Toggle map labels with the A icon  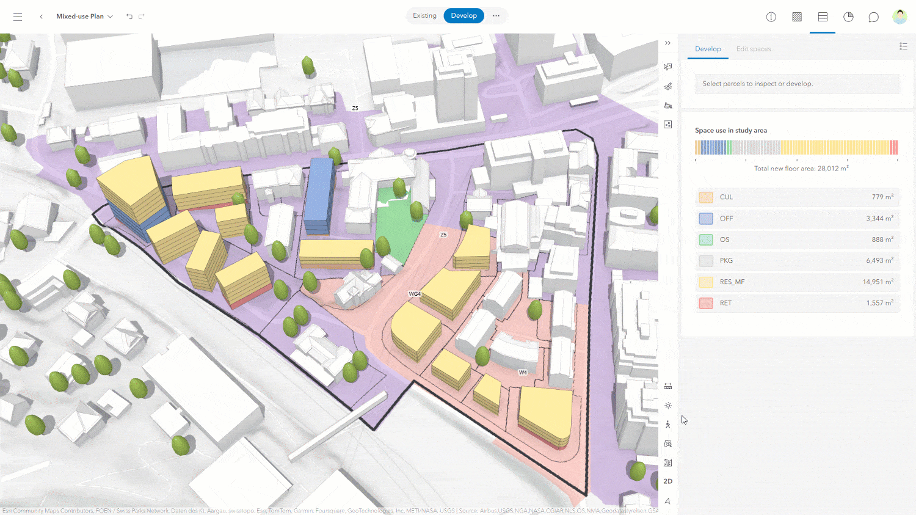pos(667,500)
